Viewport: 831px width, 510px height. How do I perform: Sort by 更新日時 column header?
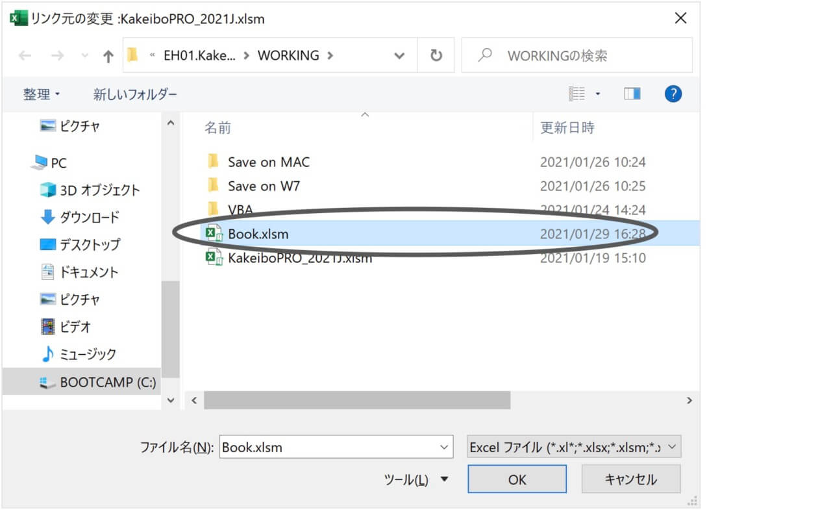click(x=567, y=128)
